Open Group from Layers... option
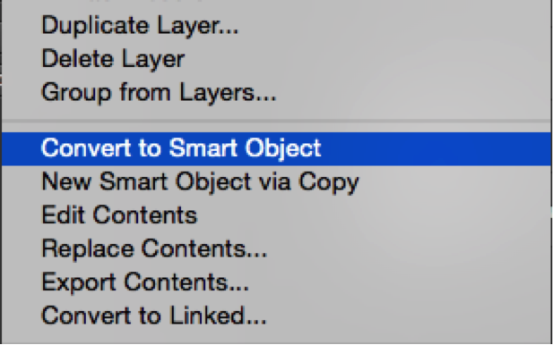The image size is (553, 345). tap(276, 92)
